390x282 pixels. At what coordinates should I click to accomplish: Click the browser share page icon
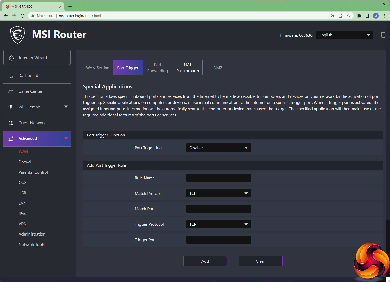coord(341,16)
